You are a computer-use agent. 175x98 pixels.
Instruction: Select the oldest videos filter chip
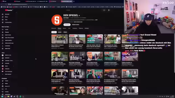click(x=65, y=32)
